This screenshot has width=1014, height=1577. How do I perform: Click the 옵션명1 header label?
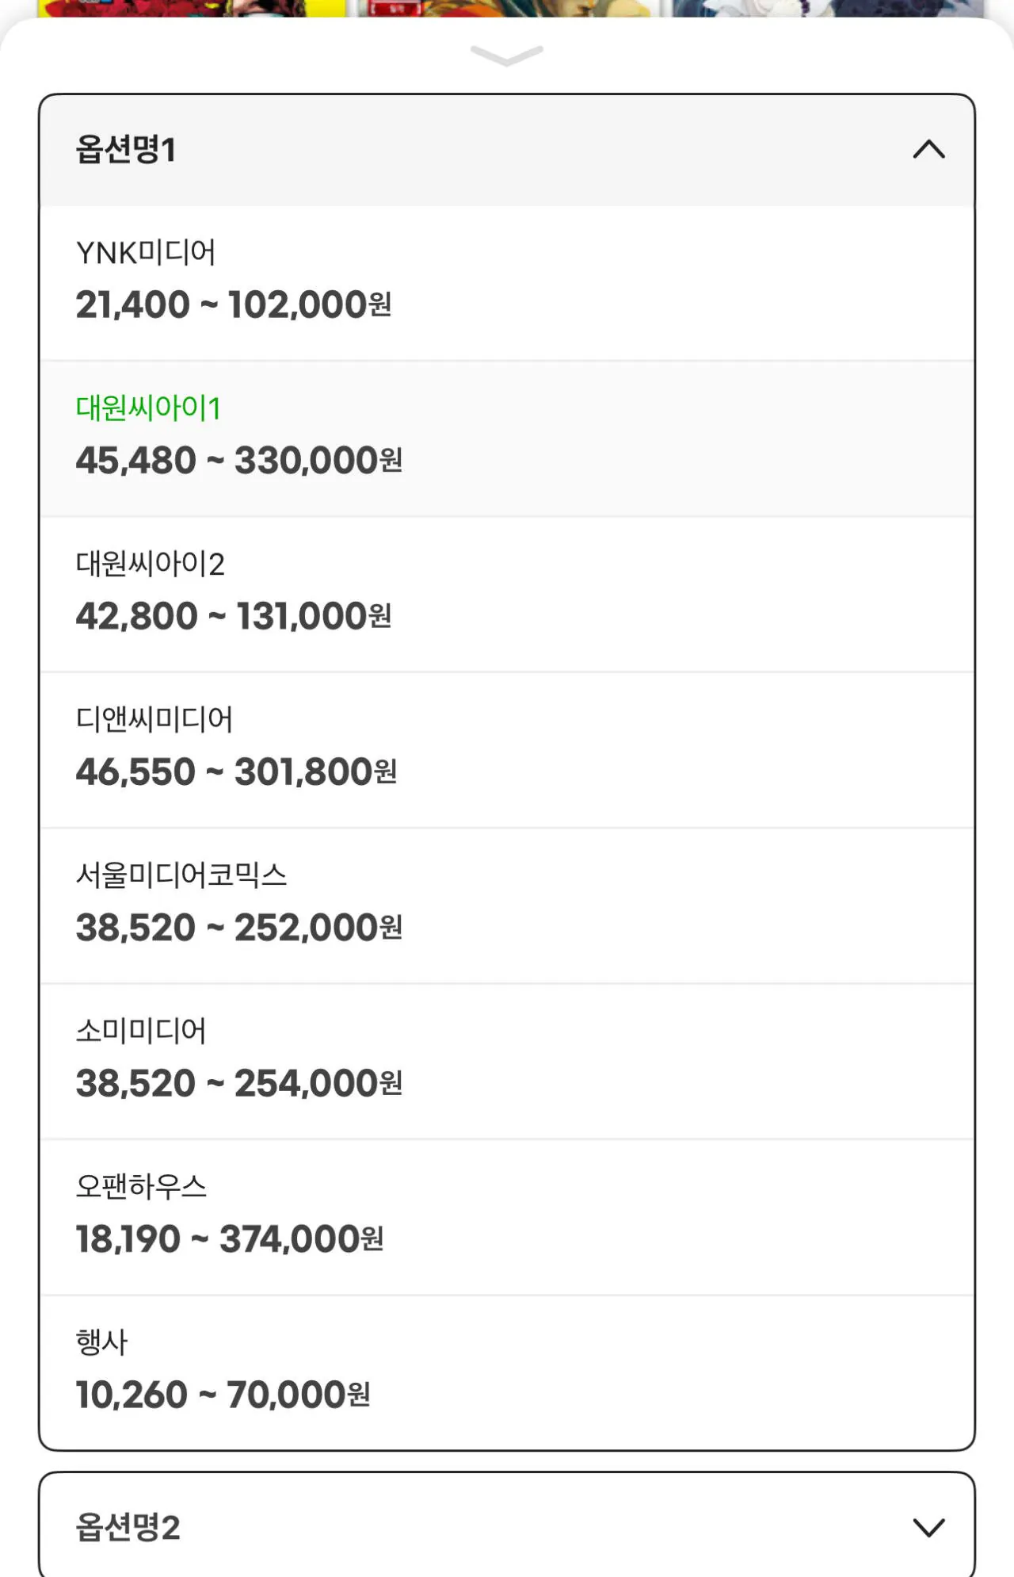coord(125,149)
